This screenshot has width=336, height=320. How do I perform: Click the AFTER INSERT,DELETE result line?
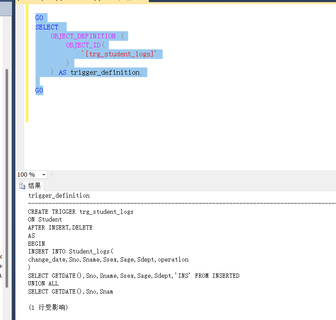[60, 227]
